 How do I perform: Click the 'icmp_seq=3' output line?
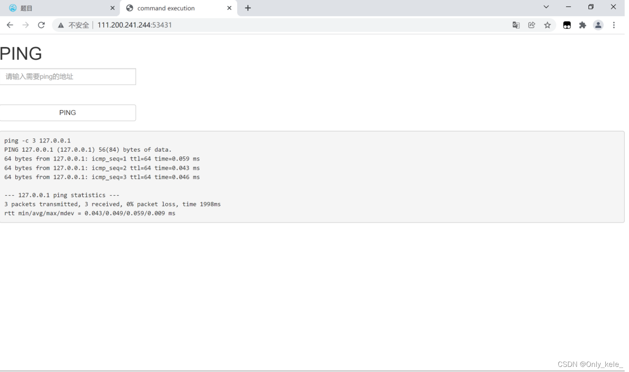tap(102, 177)
